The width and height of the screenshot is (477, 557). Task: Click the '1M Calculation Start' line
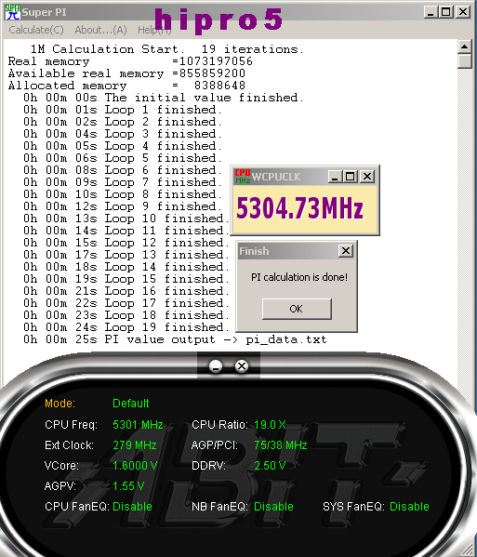coord(167,49)
